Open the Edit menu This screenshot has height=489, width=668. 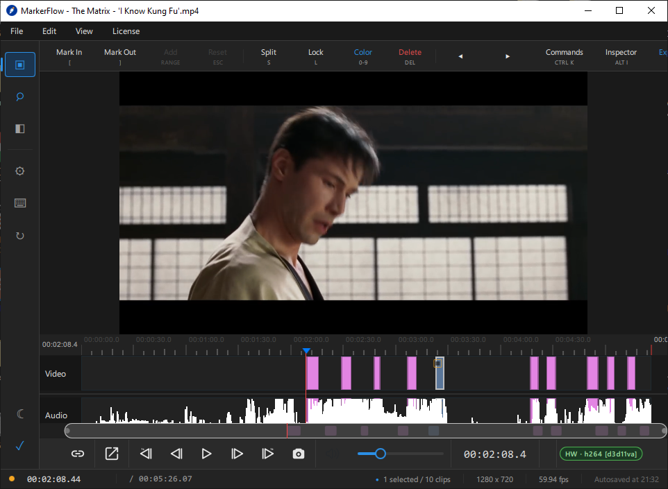pyautogui.click(x=49, y=31)
